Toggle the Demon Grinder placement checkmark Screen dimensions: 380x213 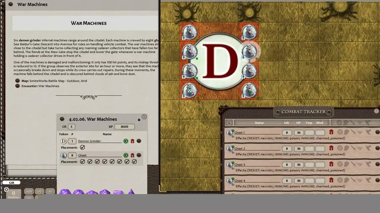pyautogui.click(x=82, y=147)
